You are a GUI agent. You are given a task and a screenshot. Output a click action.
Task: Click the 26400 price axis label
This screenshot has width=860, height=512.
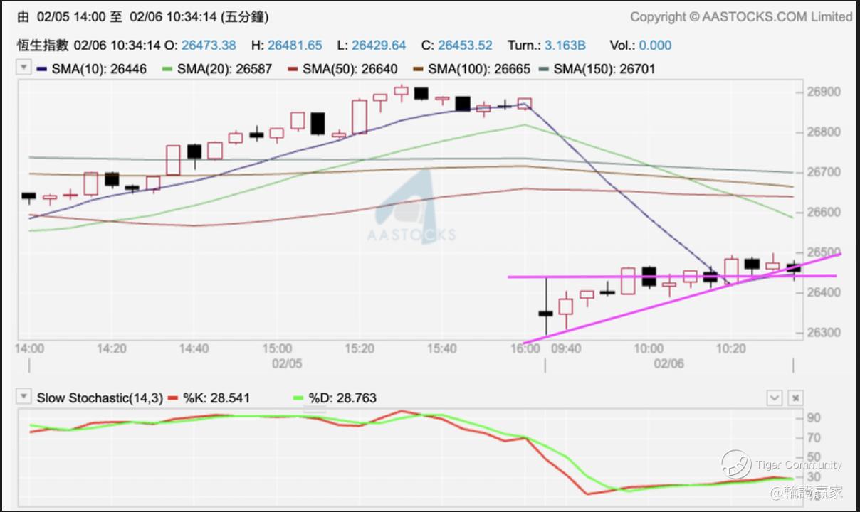[x=824, y=292]
